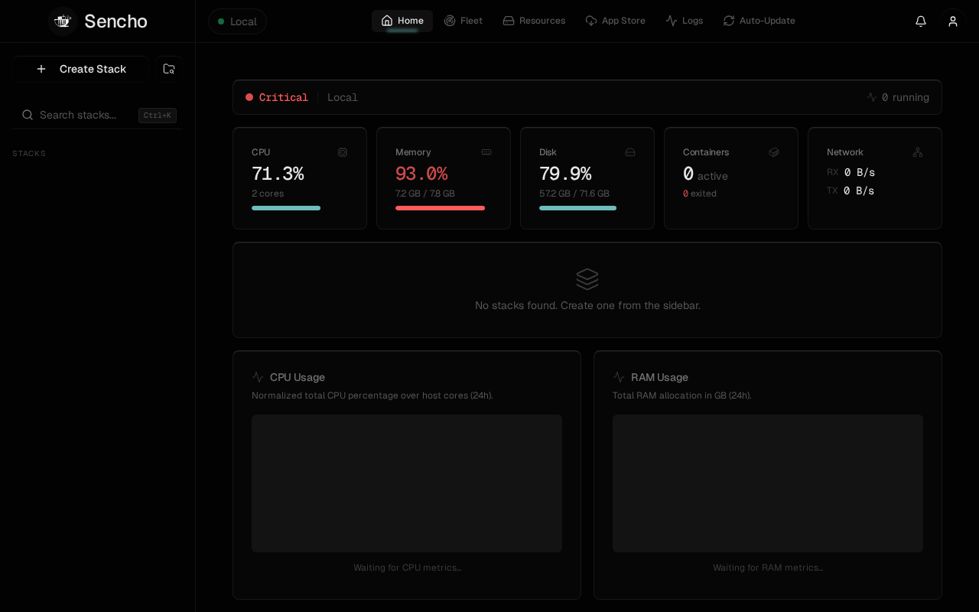Click the Critical status label

click(284, 97)
